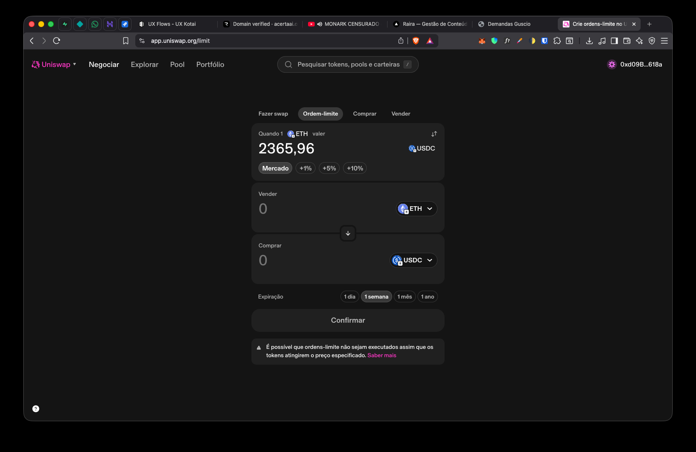Click the Brave Shields lion icon
This screenshot has width=696, height=452.
click(x=416, y=41)
